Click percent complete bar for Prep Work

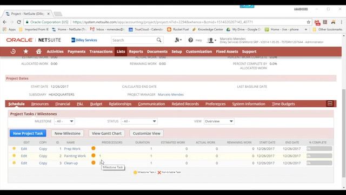point(319,148)
